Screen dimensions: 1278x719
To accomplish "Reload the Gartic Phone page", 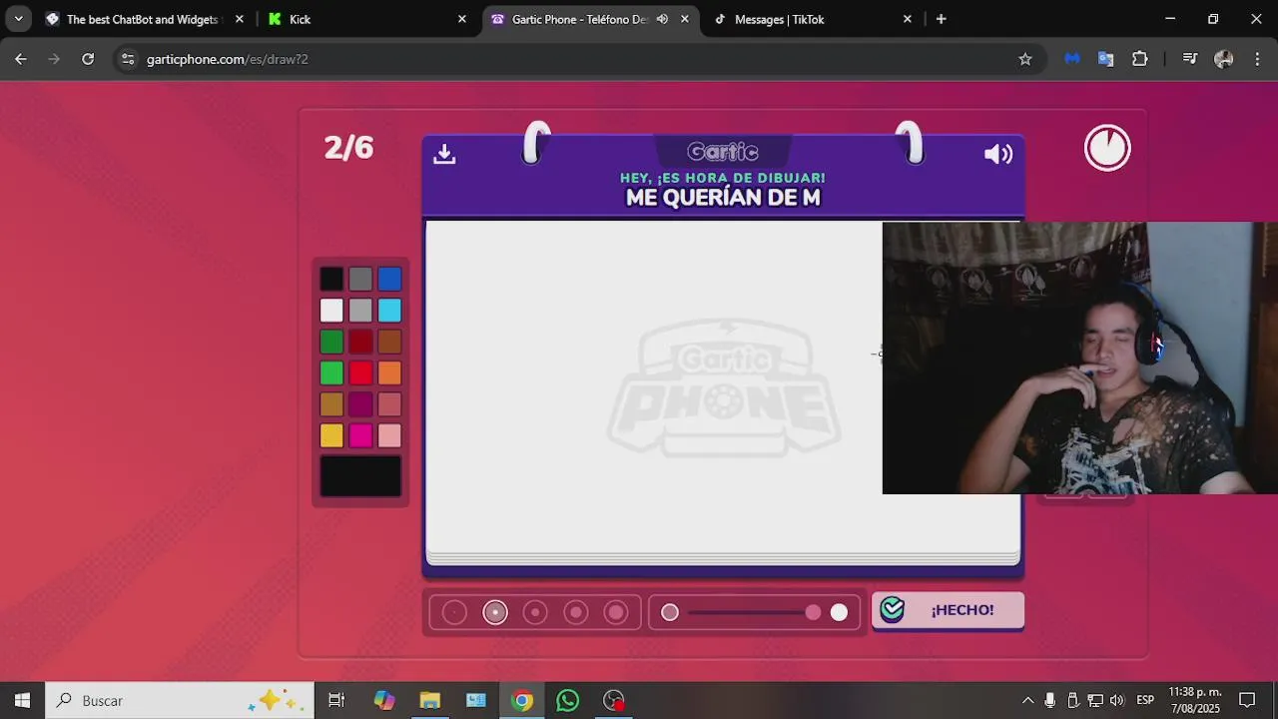I will [88, 59].
